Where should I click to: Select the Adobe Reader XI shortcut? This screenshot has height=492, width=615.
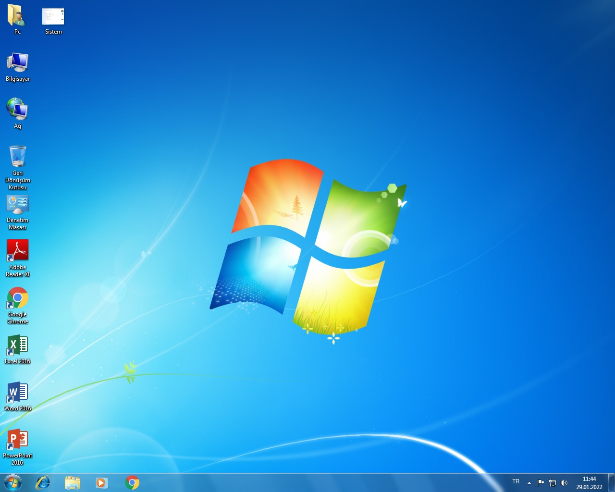pos(18,258)
